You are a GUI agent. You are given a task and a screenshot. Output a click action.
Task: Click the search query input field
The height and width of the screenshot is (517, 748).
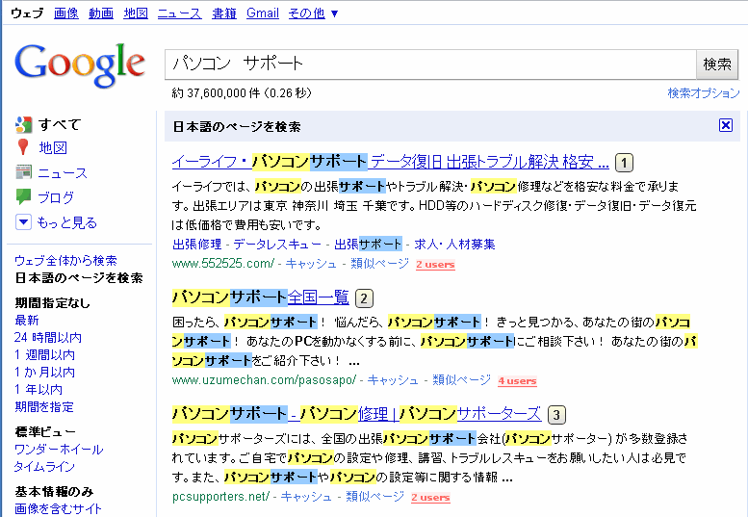tap(429, 64)
